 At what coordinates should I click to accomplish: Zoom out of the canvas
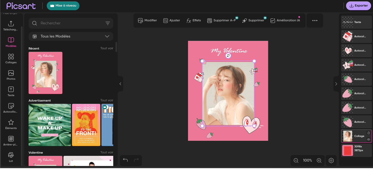click(296, 161)
